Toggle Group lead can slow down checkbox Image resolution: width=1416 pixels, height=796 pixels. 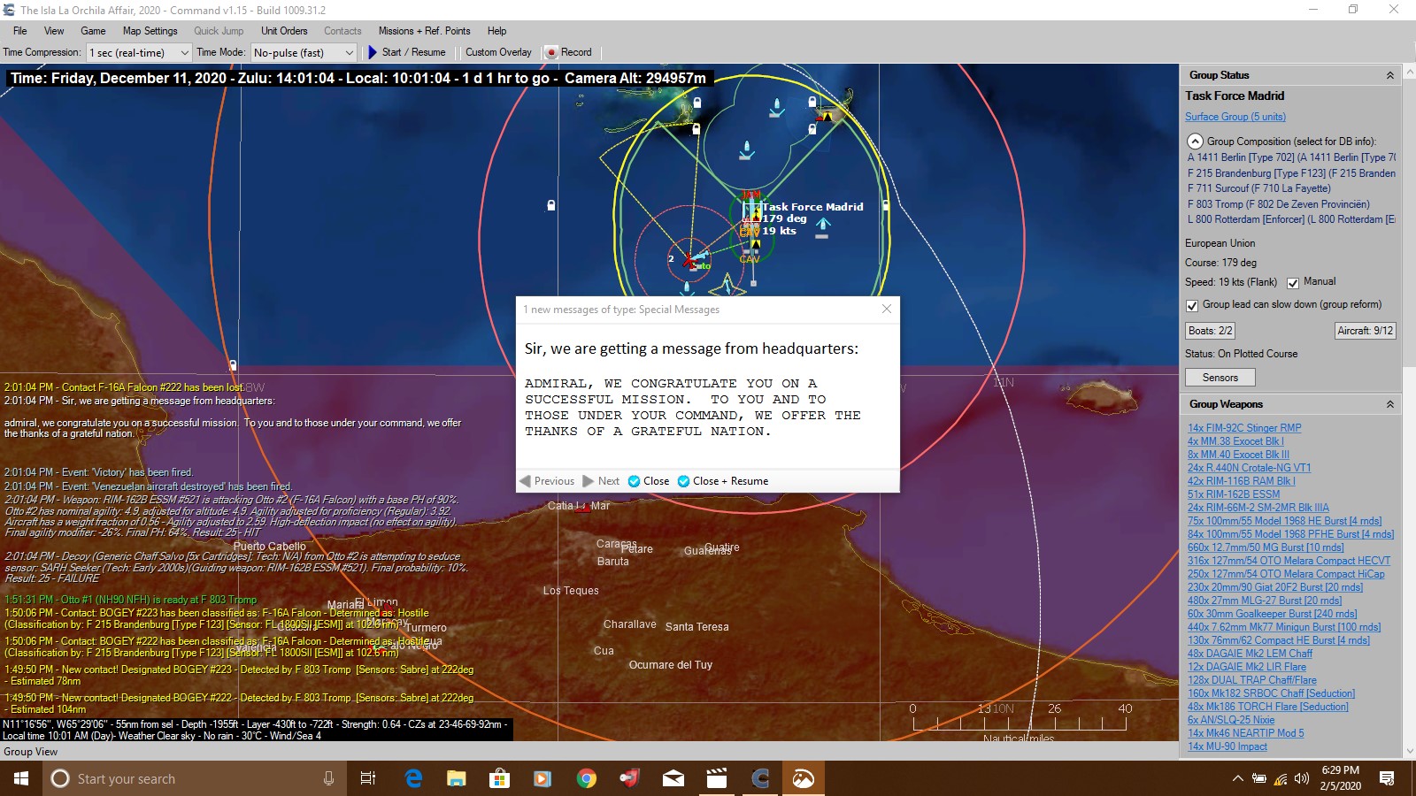point(1192,305)
